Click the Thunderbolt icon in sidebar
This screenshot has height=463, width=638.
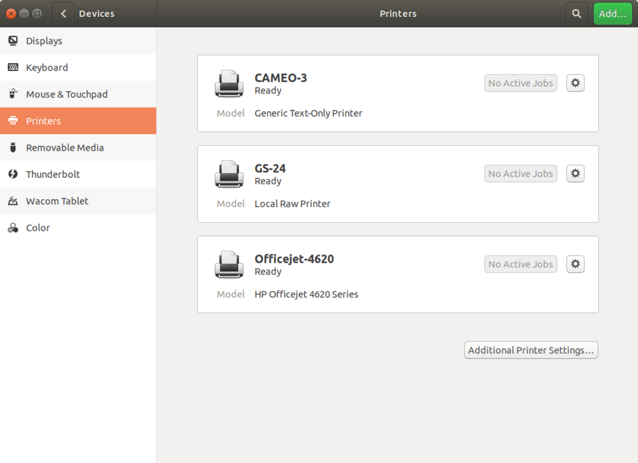coord(13,174)
